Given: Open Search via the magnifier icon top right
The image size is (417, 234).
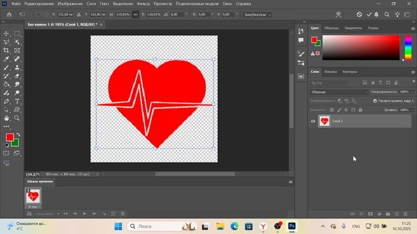Looking at the screenshot, I should (x=386, y=14).
